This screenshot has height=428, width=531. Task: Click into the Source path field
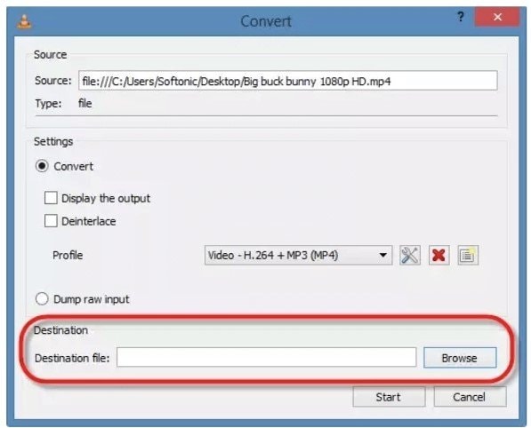pos(288,81)
